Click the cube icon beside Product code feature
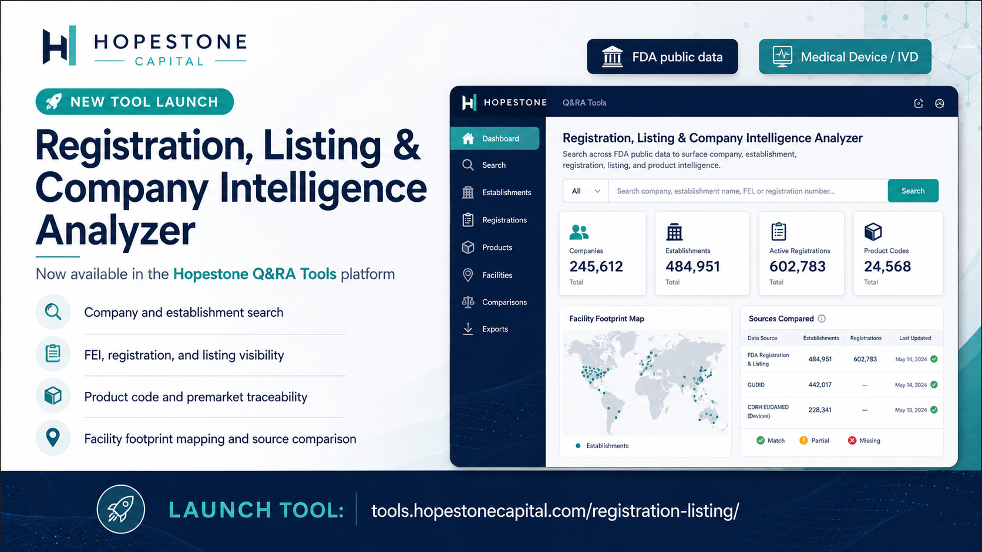982x552 pixels. (x=53, y=396)
